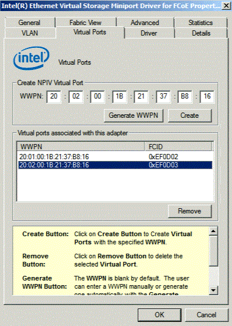Show the Driver tab

[x=149, y=33]
